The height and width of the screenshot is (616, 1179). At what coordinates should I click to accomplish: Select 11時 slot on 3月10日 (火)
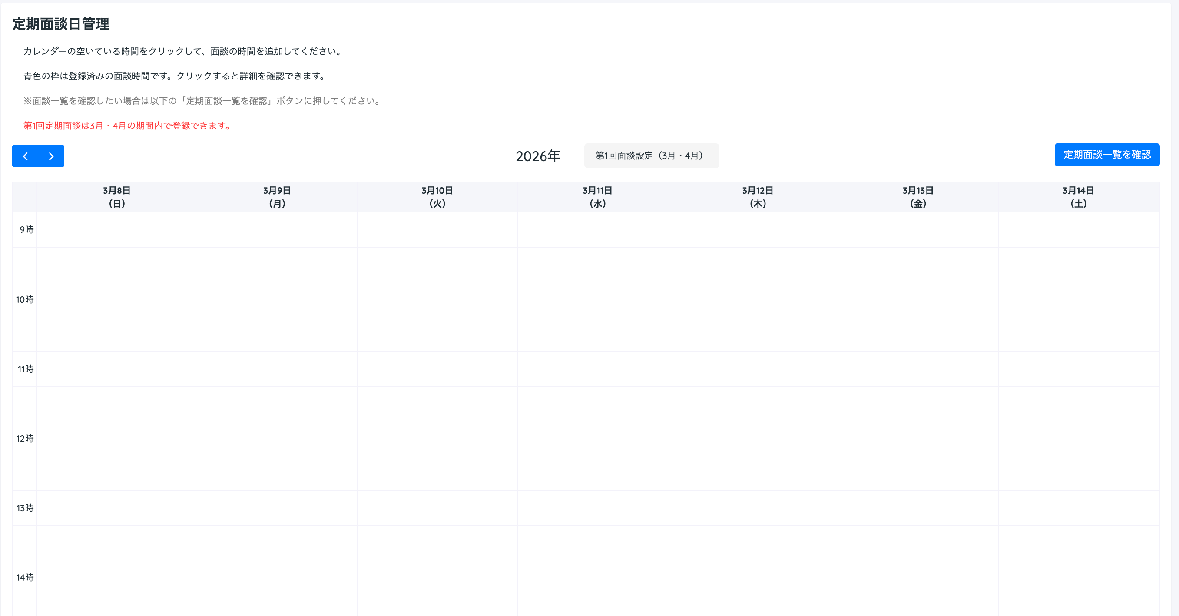[x=437, y=369]
